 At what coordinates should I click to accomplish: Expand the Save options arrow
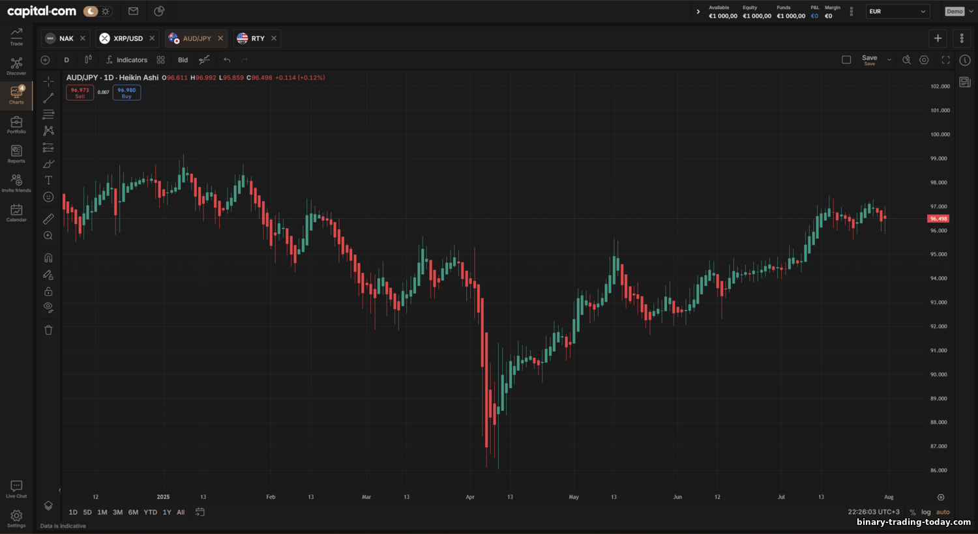point(889,60)
